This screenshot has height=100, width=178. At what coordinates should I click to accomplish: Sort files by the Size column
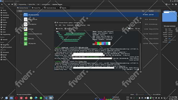pyautogui.click(x=143, y=11)
